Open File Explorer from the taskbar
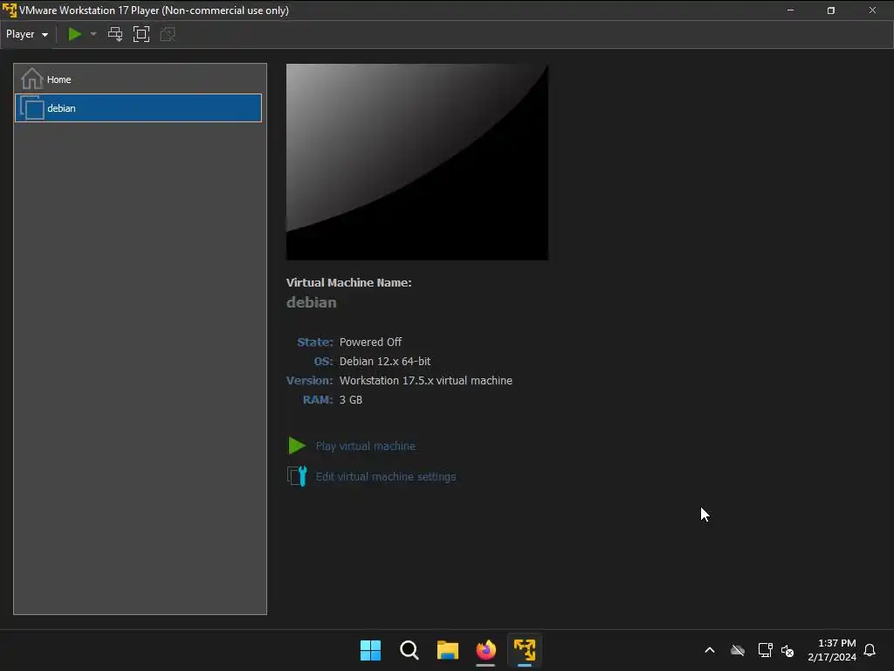This screenshot has height=671, width=894. (448, 650)
